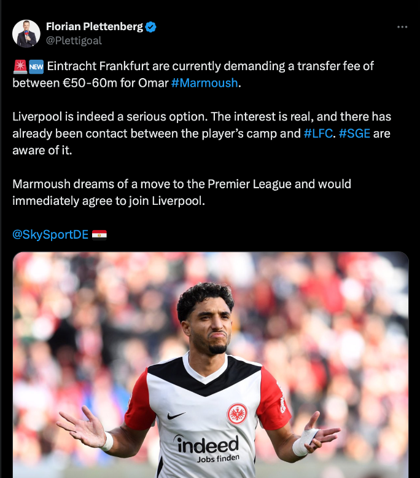The image size is (420, 478).
Task: Open the attached Marmoush photo
Action: pyautogui.click(x=211, y=365)
